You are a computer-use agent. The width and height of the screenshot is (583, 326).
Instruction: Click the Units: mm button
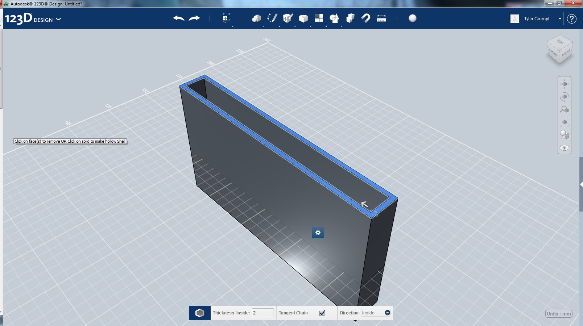(x=559, y=314)
